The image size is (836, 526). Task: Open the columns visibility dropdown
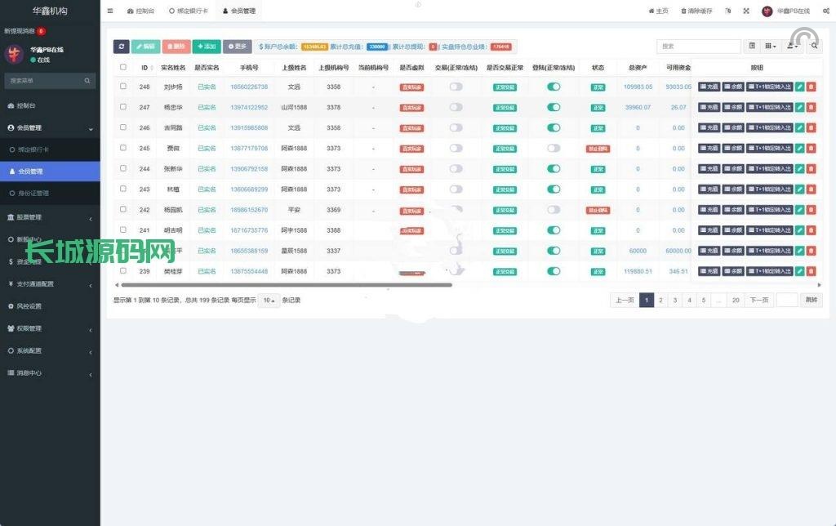tap(771, 47)
